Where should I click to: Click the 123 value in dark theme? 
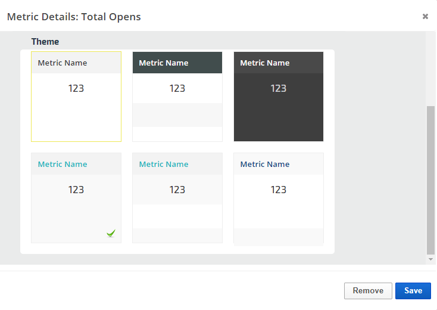coord(279,88)
